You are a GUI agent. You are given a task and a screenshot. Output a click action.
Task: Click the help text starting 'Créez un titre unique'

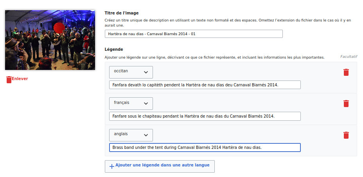point(228,23)
